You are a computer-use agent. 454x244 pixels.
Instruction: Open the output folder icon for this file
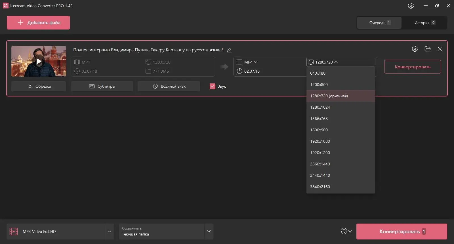pyautogui.click(x=427, y=49)
